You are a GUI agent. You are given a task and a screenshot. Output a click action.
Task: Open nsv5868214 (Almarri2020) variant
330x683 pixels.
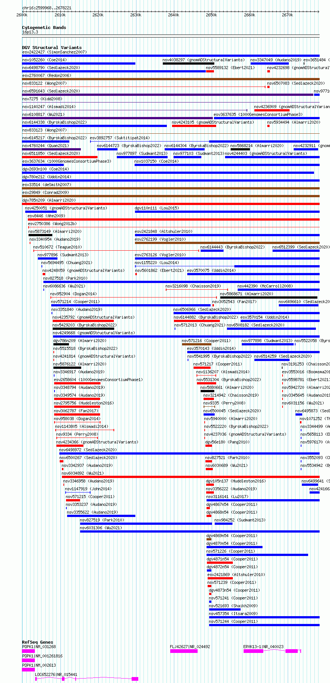coord(257,146)
